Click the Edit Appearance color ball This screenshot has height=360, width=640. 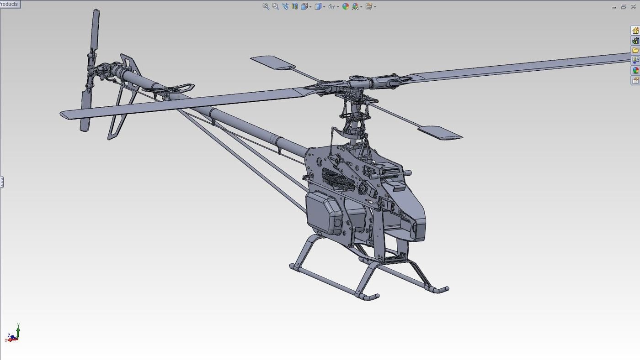pos(346,6)
